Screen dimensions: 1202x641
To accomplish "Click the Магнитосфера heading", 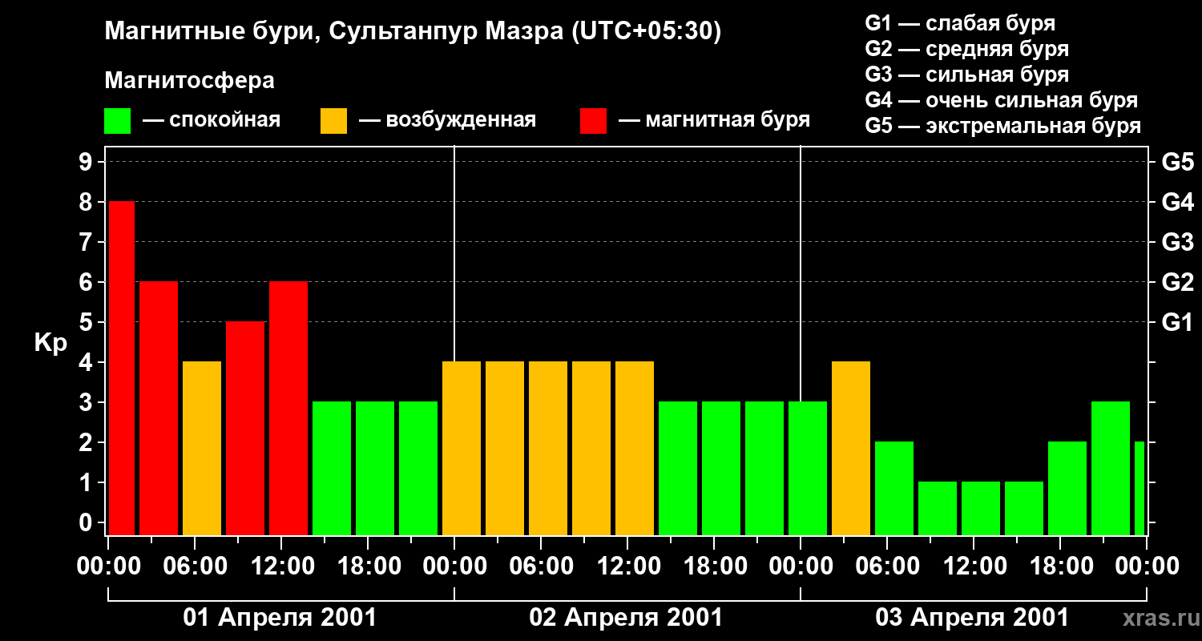I will click(190, 81).
